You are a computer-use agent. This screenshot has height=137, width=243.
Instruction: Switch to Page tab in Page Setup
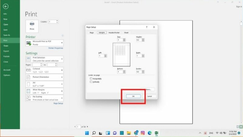[x=92, y=33]
